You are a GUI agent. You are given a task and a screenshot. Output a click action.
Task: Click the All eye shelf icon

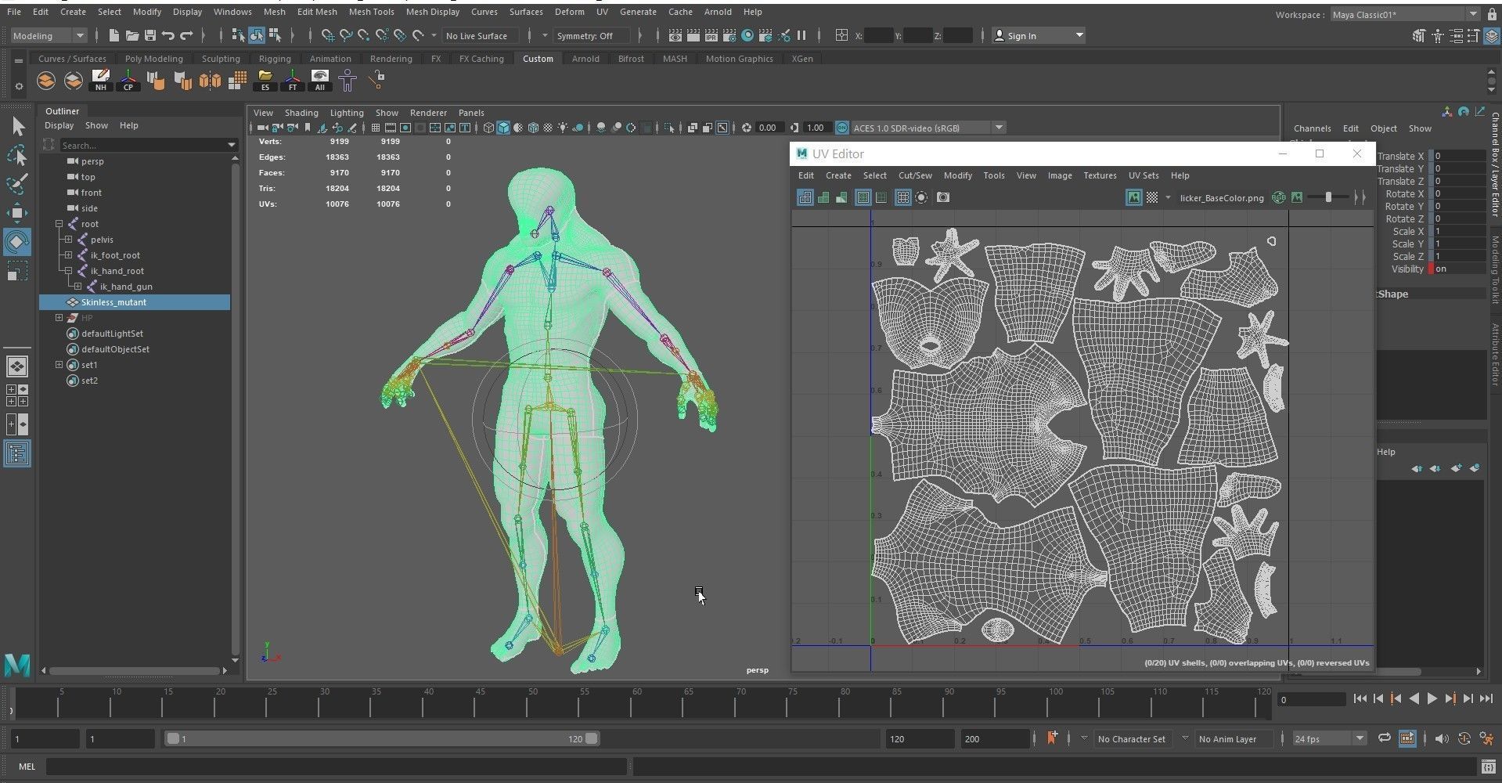pyautogui.click(x=320, y=80)
